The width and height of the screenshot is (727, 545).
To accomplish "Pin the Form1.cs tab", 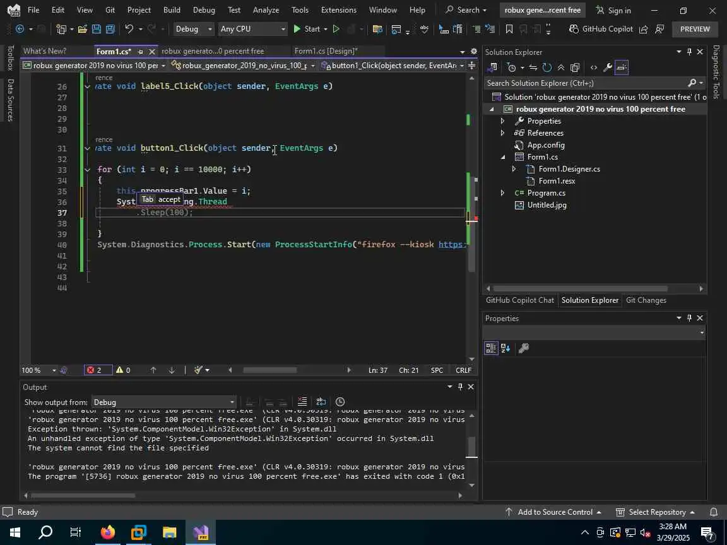I will tap(140, 52).
